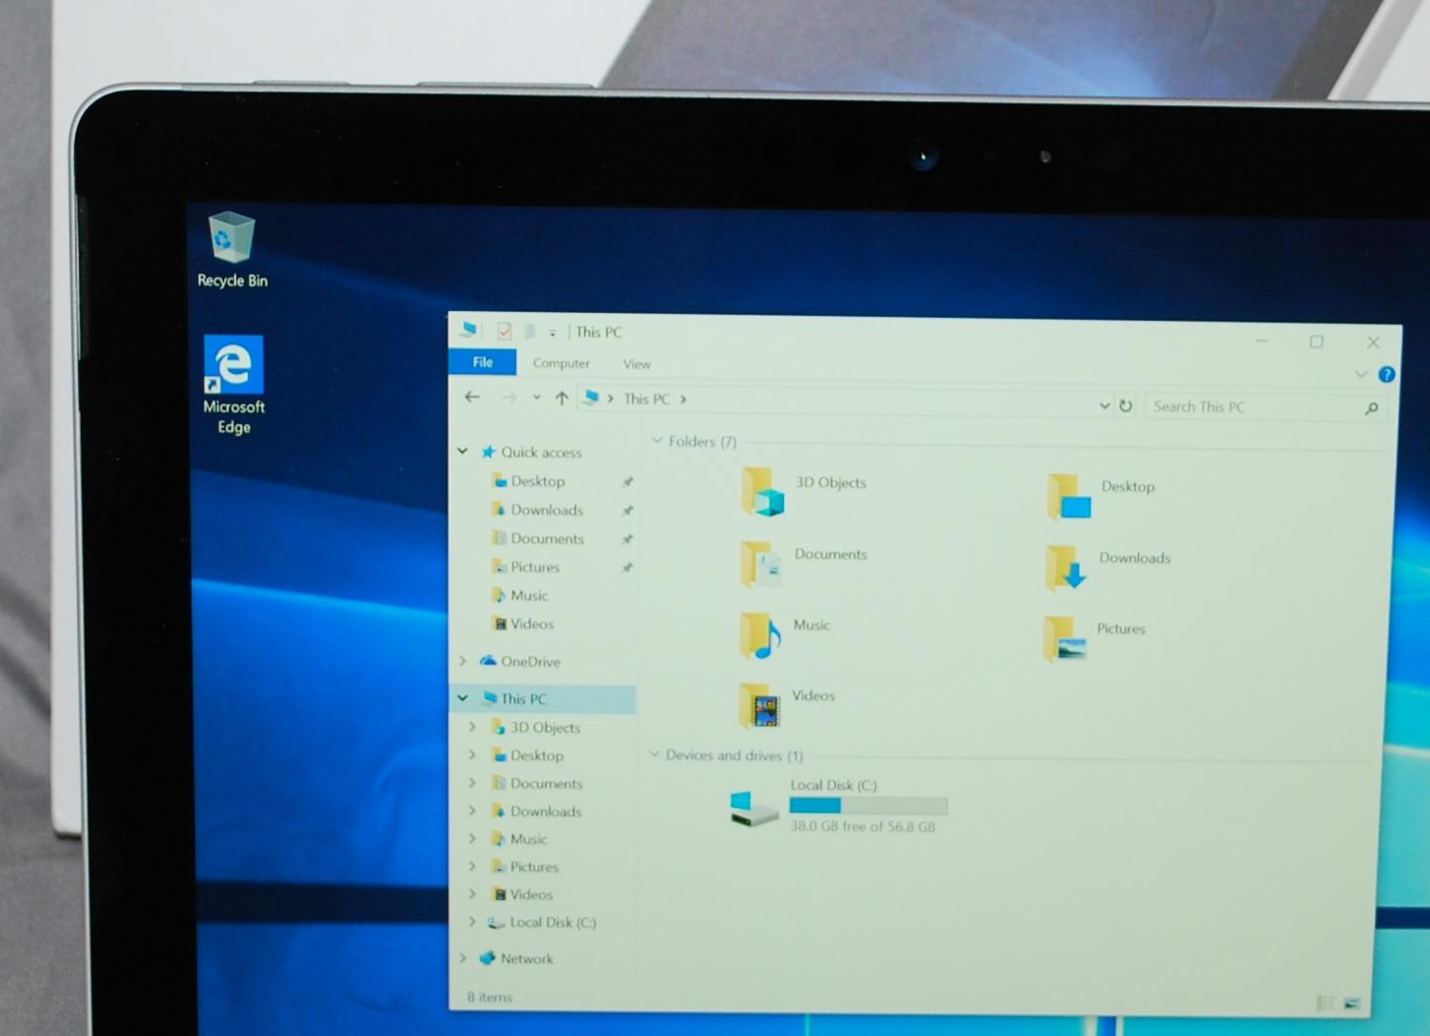Select the 3D Objects folder icon

762,492
